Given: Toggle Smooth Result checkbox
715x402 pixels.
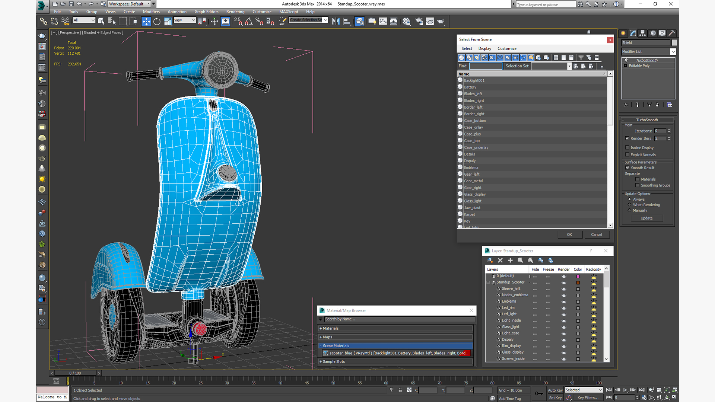Looking at the screenshot, I should [x=627, y=168].
